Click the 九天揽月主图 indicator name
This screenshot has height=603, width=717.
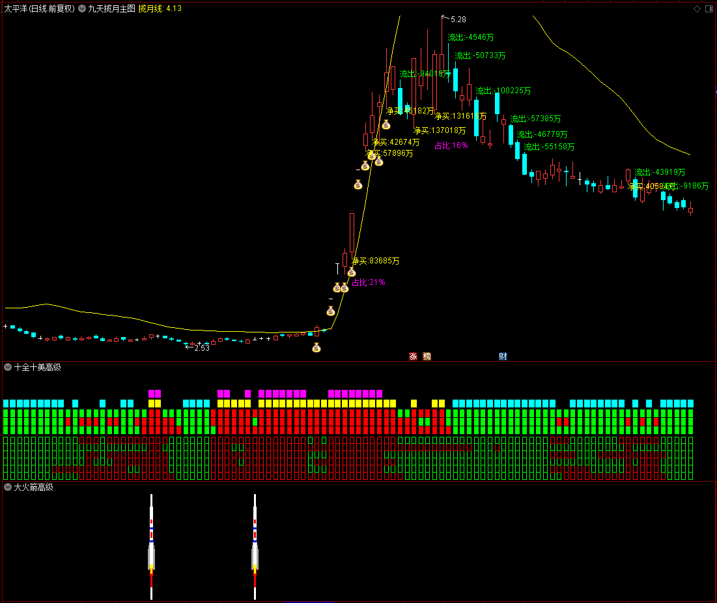111,8
